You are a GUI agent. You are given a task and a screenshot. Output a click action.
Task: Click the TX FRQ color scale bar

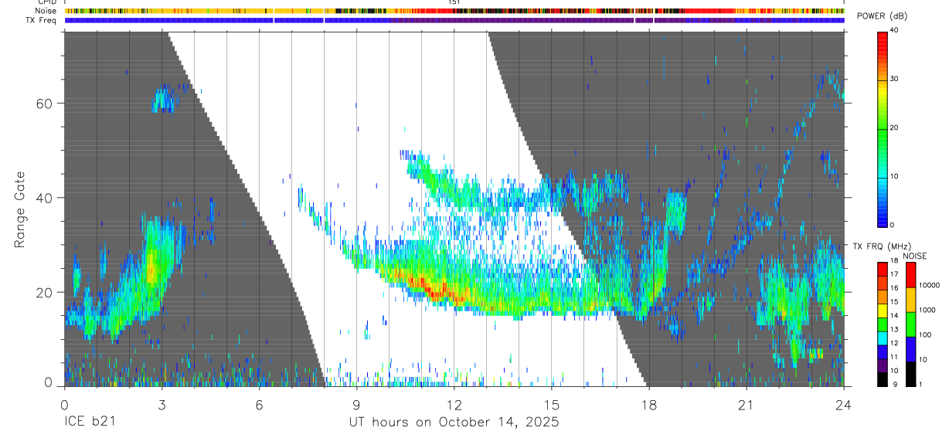point(883,324)
